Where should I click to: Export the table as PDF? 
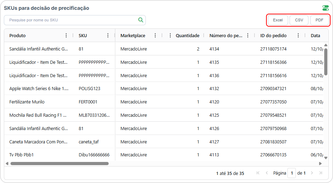[x=319, y=20]
